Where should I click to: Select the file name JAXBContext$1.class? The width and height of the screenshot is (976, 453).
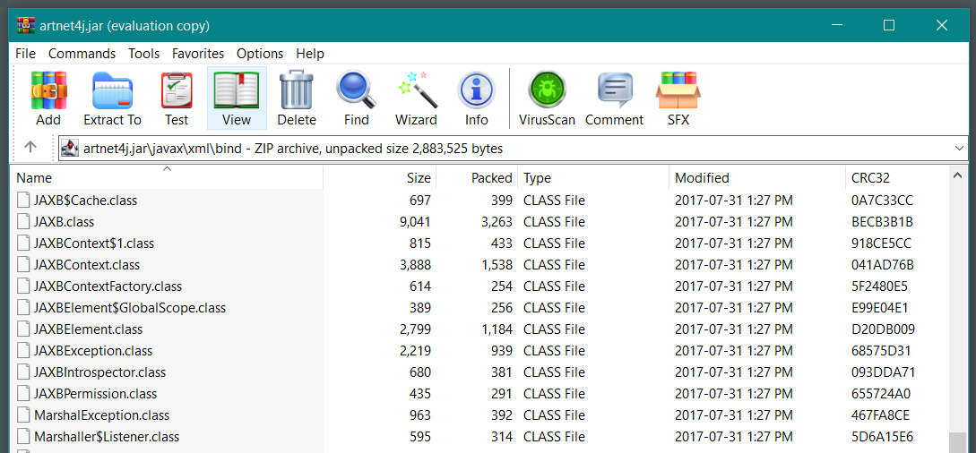[x=94, y=243]
